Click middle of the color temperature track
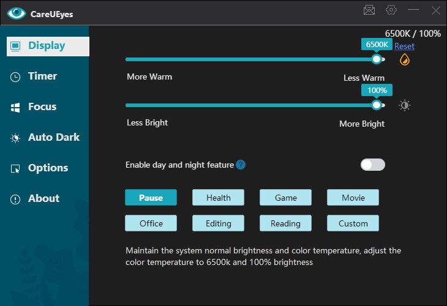 255,59
